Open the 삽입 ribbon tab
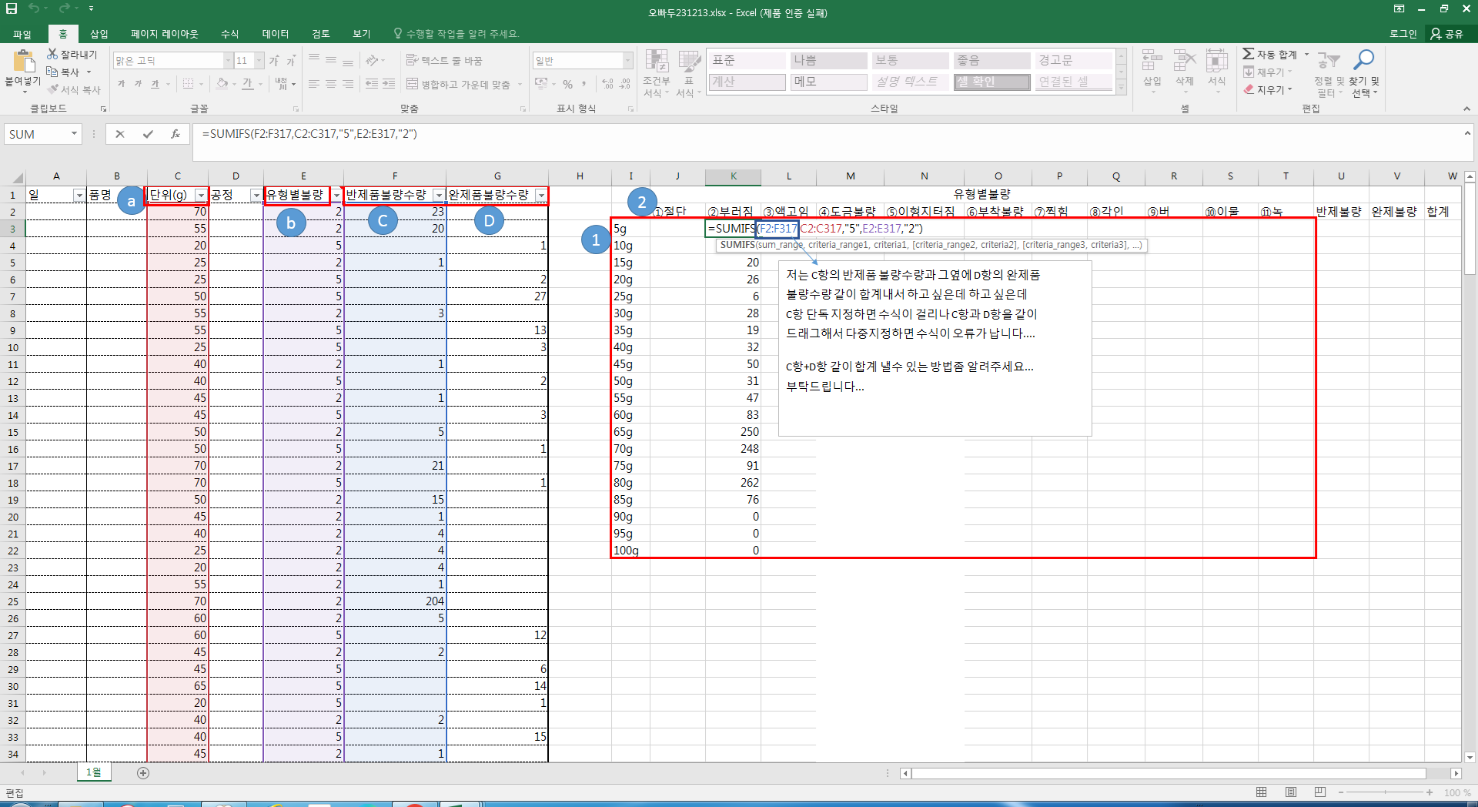The height and width of the screenshot is (807, 1478). (99, 34)
